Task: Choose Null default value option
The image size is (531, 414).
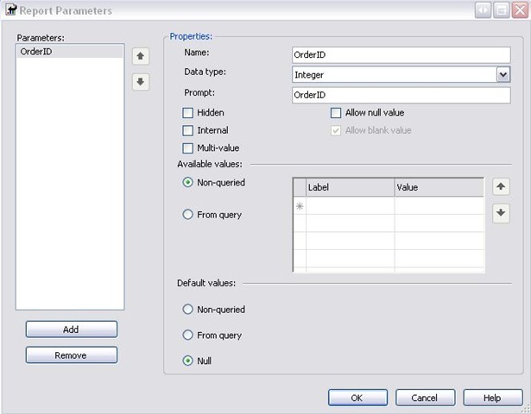Action: point(187,361)
